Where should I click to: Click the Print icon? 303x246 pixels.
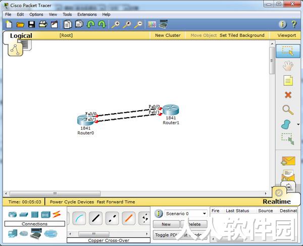coord(43,24)
